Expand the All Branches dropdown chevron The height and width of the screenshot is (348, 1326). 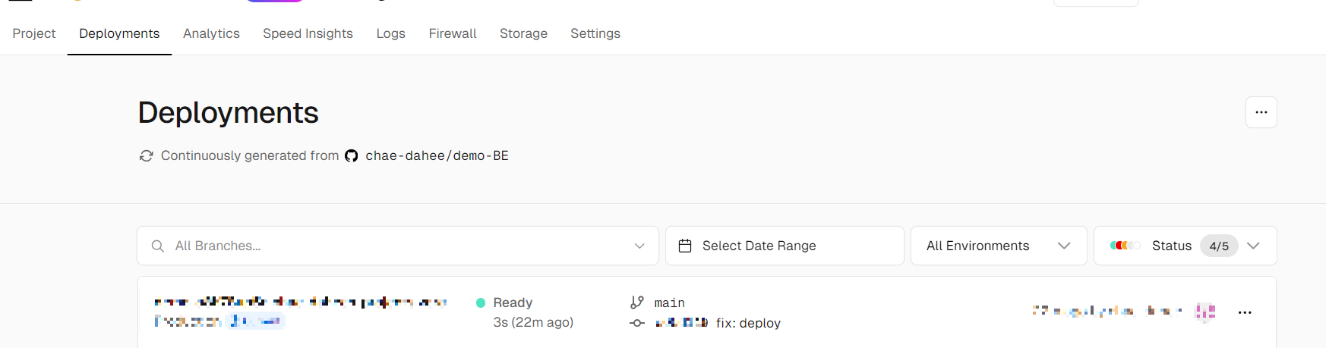point(639,246)
